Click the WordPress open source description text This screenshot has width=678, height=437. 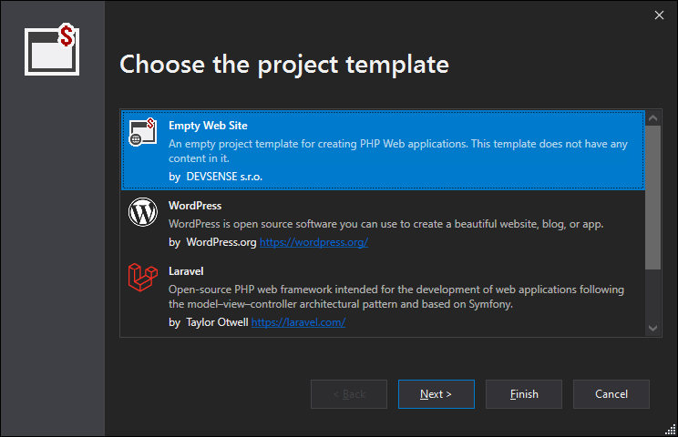(x=385, y=224)
